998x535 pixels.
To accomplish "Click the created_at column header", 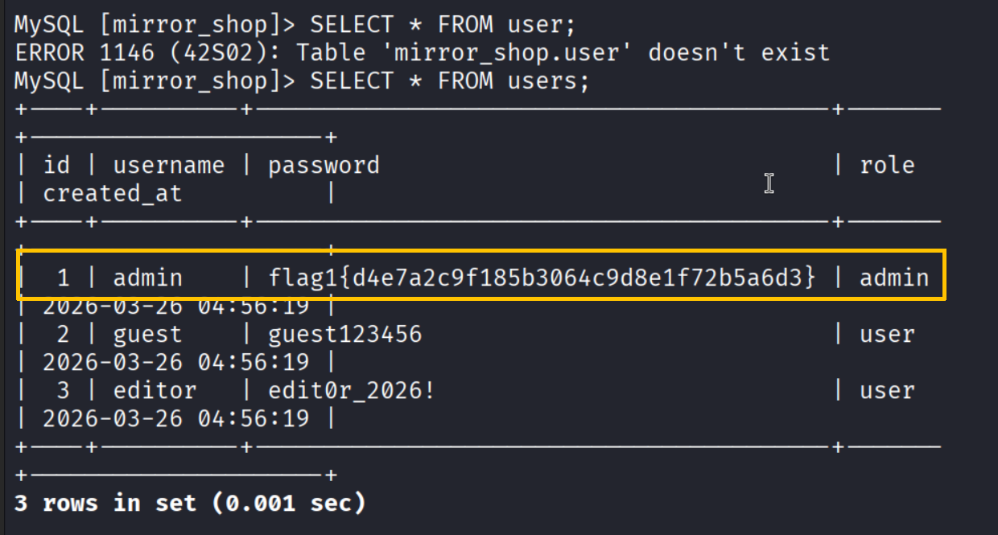I will click(x=113, y=194).
